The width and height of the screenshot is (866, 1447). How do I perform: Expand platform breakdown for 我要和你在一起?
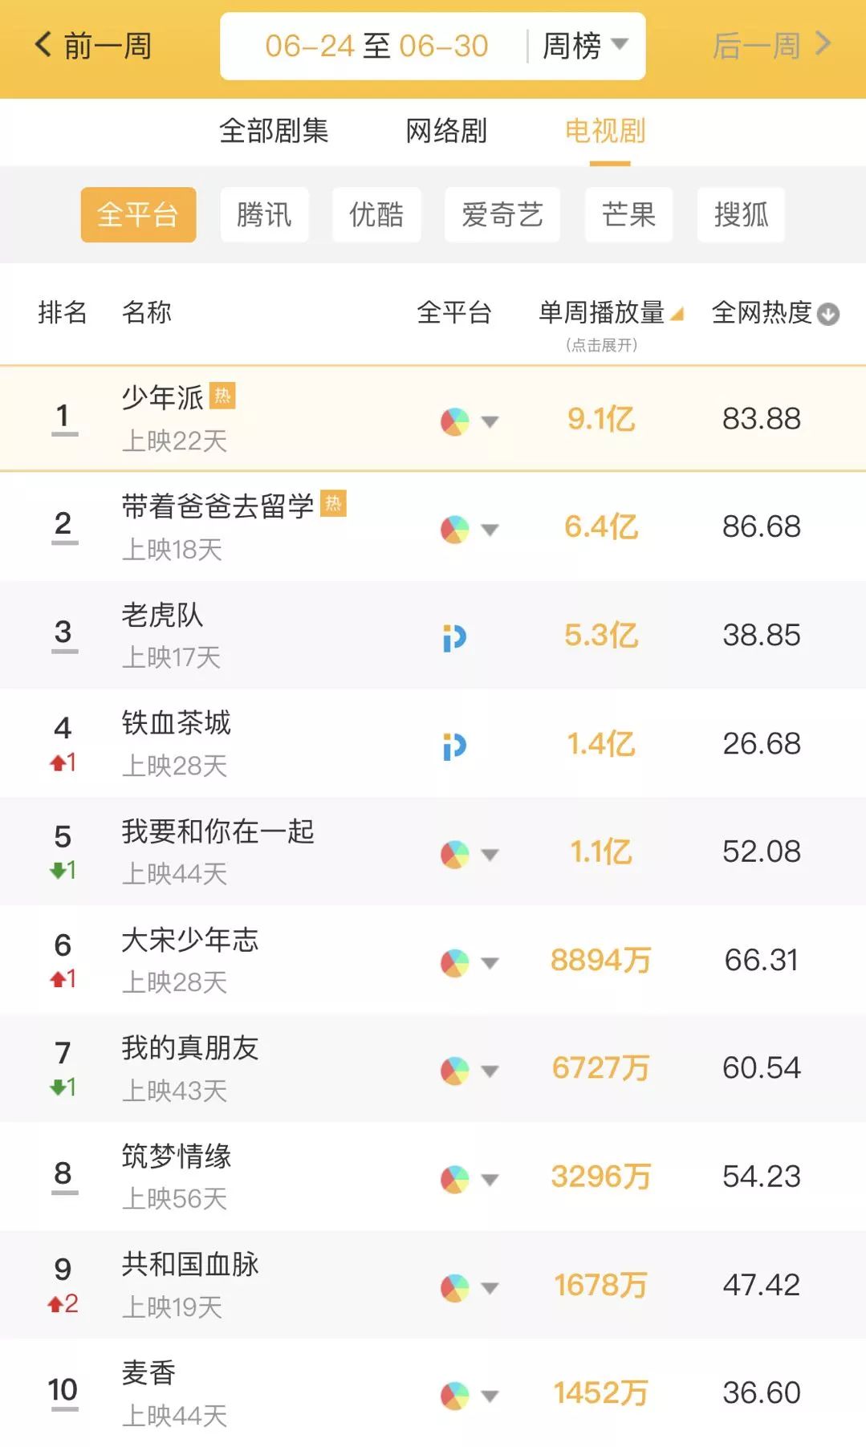tap(490, 854)
